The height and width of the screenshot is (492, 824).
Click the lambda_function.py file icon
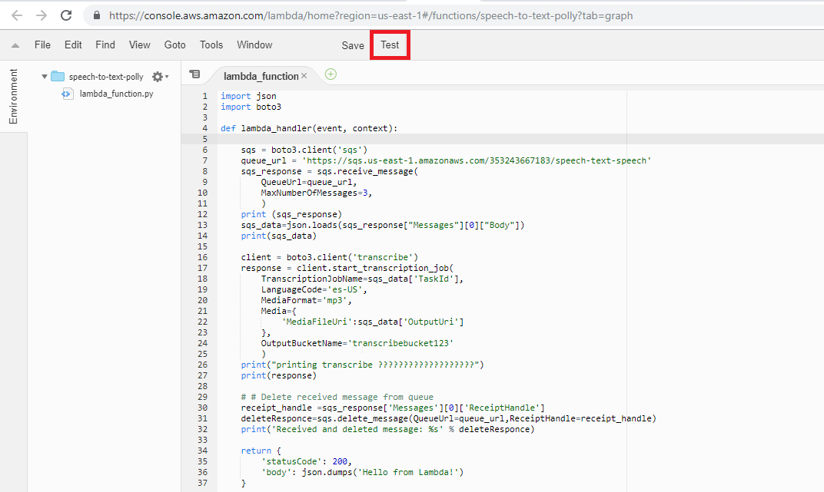coord(68,94)
